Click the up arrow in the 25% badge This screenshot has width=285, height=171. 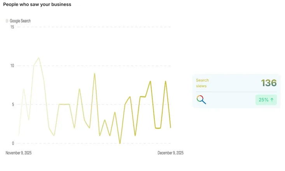point(272,100)
